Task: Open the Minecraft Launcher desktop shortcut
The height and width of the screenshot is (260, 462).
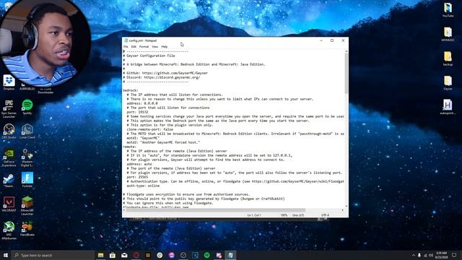Action: pos(27,205)
